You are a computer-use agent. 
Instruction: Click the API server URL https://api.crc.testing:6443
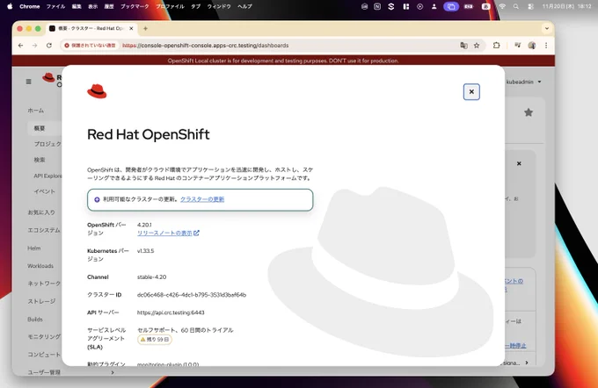[x=171, y=313]
